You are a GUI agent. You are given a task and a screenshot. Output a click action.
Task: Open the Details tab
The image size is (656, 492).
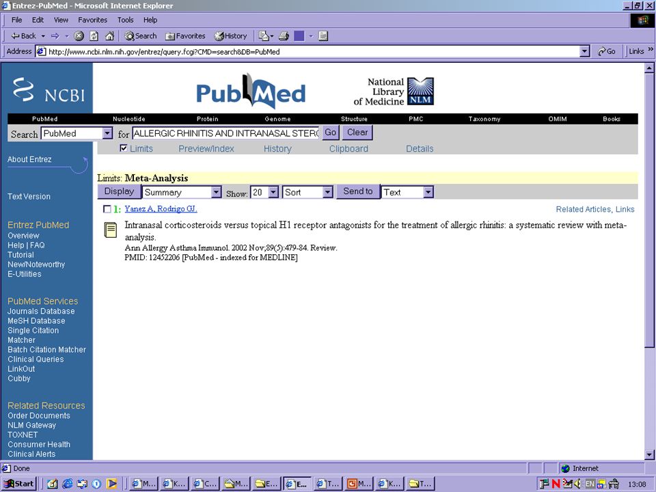click(420, 148)
